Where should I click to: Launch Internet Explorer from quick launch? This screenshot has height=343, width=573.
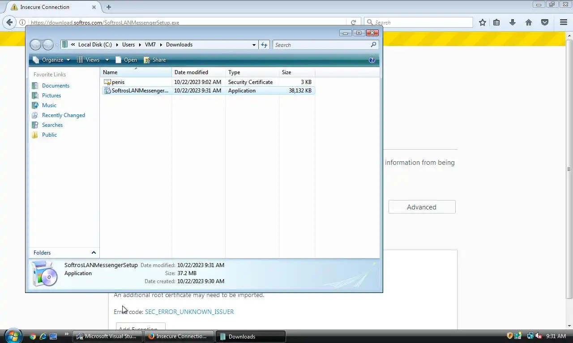pyautogui.click(x=43, y=336)
